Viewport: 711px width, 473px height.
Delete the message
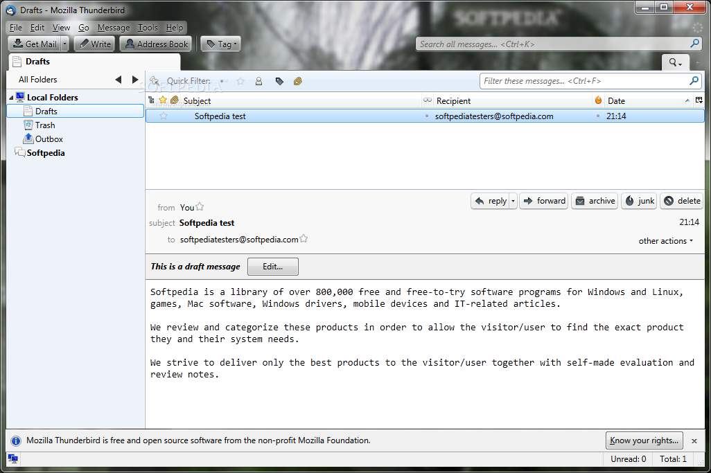click(681, 201)
